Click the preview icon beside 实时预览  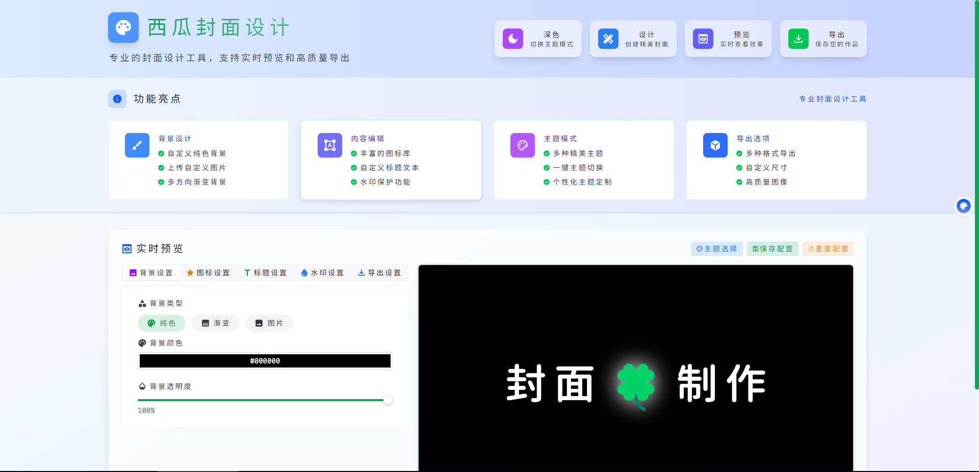[127, 249]
